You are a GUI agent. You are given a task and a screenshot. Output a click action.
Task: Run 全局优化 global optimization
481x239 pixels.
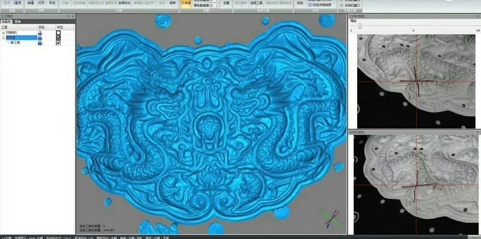(x=124, y=3)
